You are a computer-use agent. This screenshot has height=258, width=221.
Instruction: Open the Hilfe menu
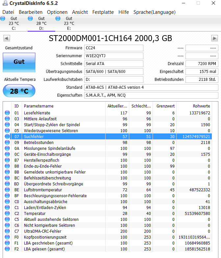click(x=124, y=12)
